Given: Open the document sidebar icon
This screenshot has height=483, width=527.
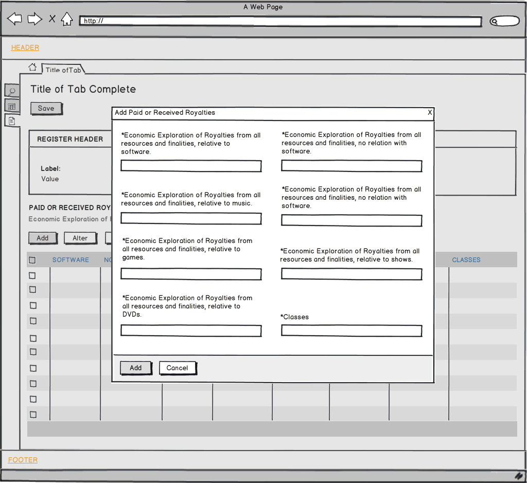Looking at the screenshot, I should [x=12, y=120].
